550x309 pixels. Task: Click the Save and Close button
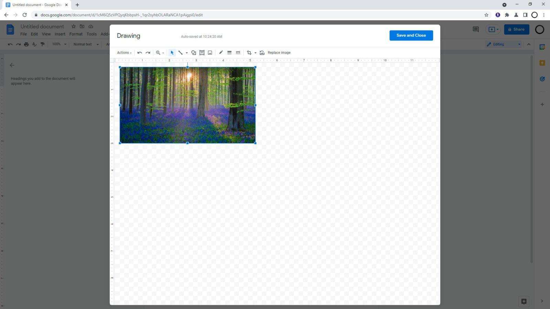pyautogui.click(x=411, y=35)
